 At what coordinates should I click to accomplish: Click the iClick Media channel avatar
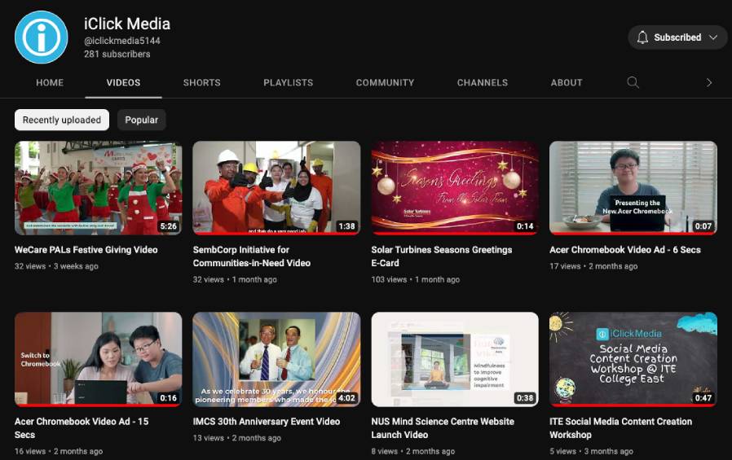coord(41,37)
